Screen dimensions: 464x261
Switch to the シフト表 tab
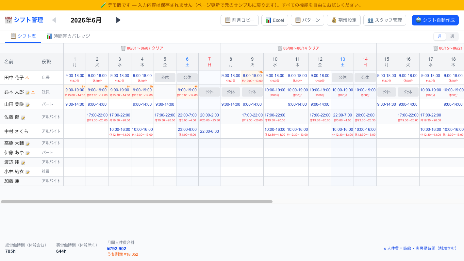[x=23, y=36]
